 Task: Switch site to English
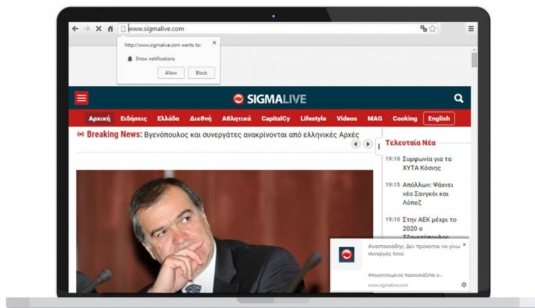439,118
